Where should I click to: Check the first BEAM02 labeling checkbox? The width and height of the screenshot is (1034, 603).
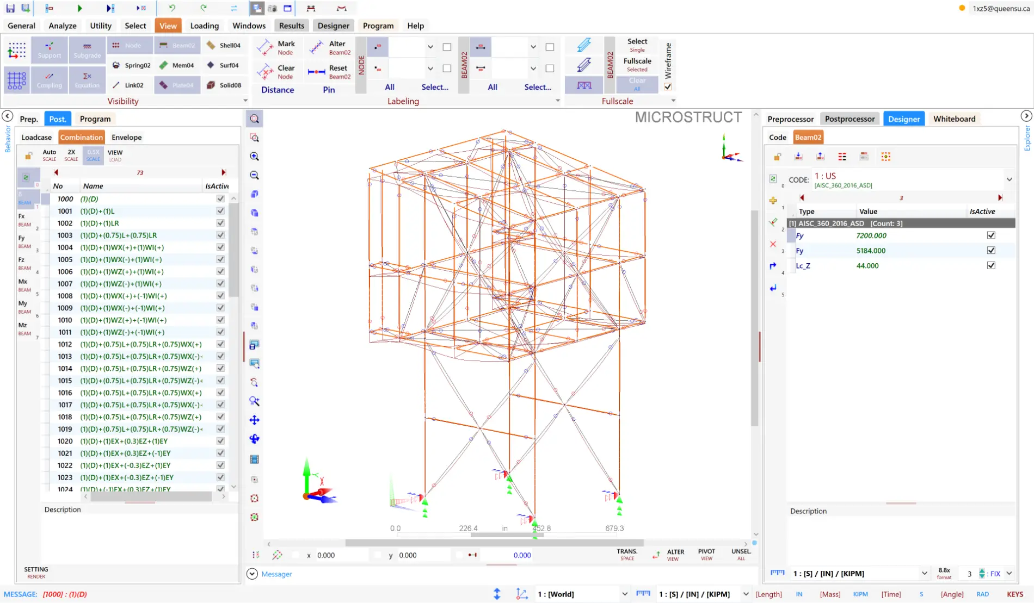(550, 47)
